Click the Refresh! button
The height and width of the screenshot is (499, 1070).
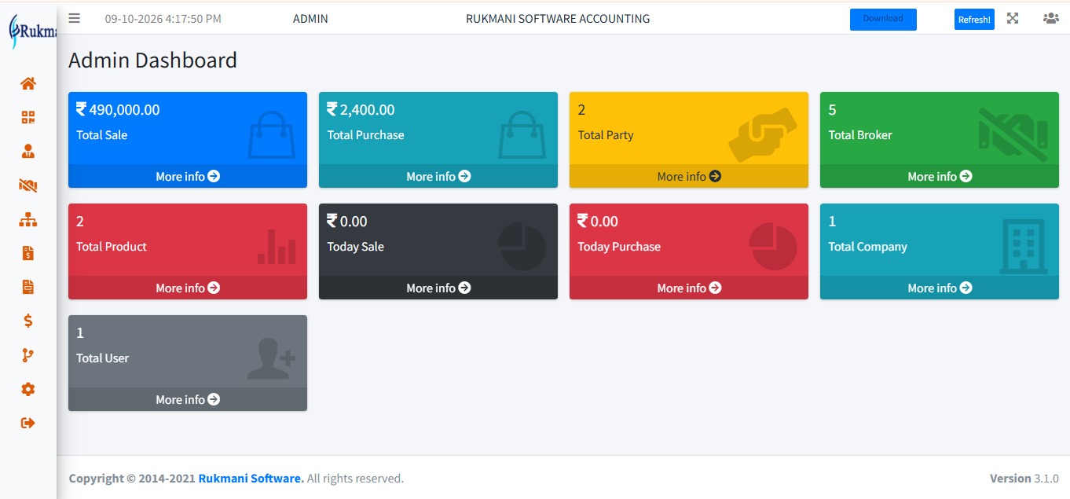(x=974, y=20)
